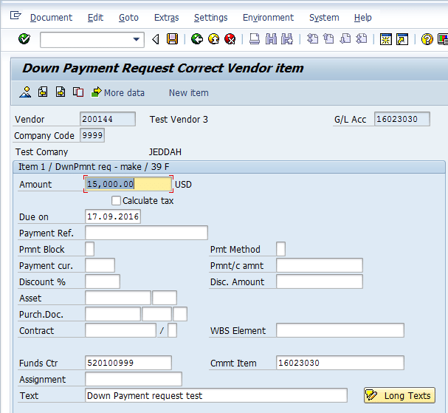The image size is (448, 413).
Task: Click the copy pages icon beside More data
Action: [x=78, y=92]
